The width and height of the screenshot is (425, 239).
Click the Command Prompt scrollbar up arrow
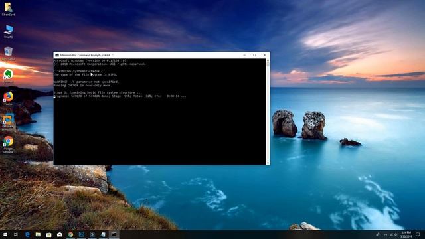click(268, 60)
